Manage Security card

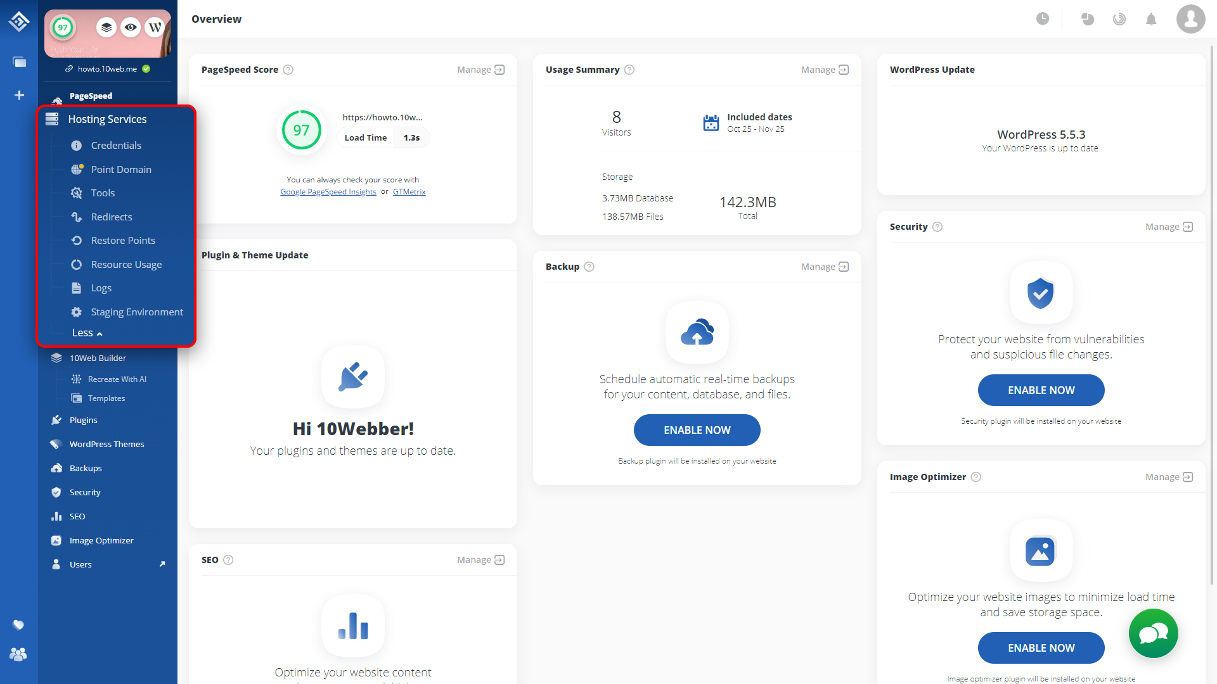[x=1169, y=227]
